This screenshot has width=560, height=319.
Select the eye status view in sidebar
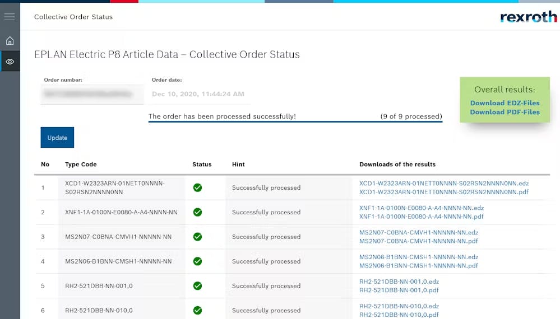point(10,62)
